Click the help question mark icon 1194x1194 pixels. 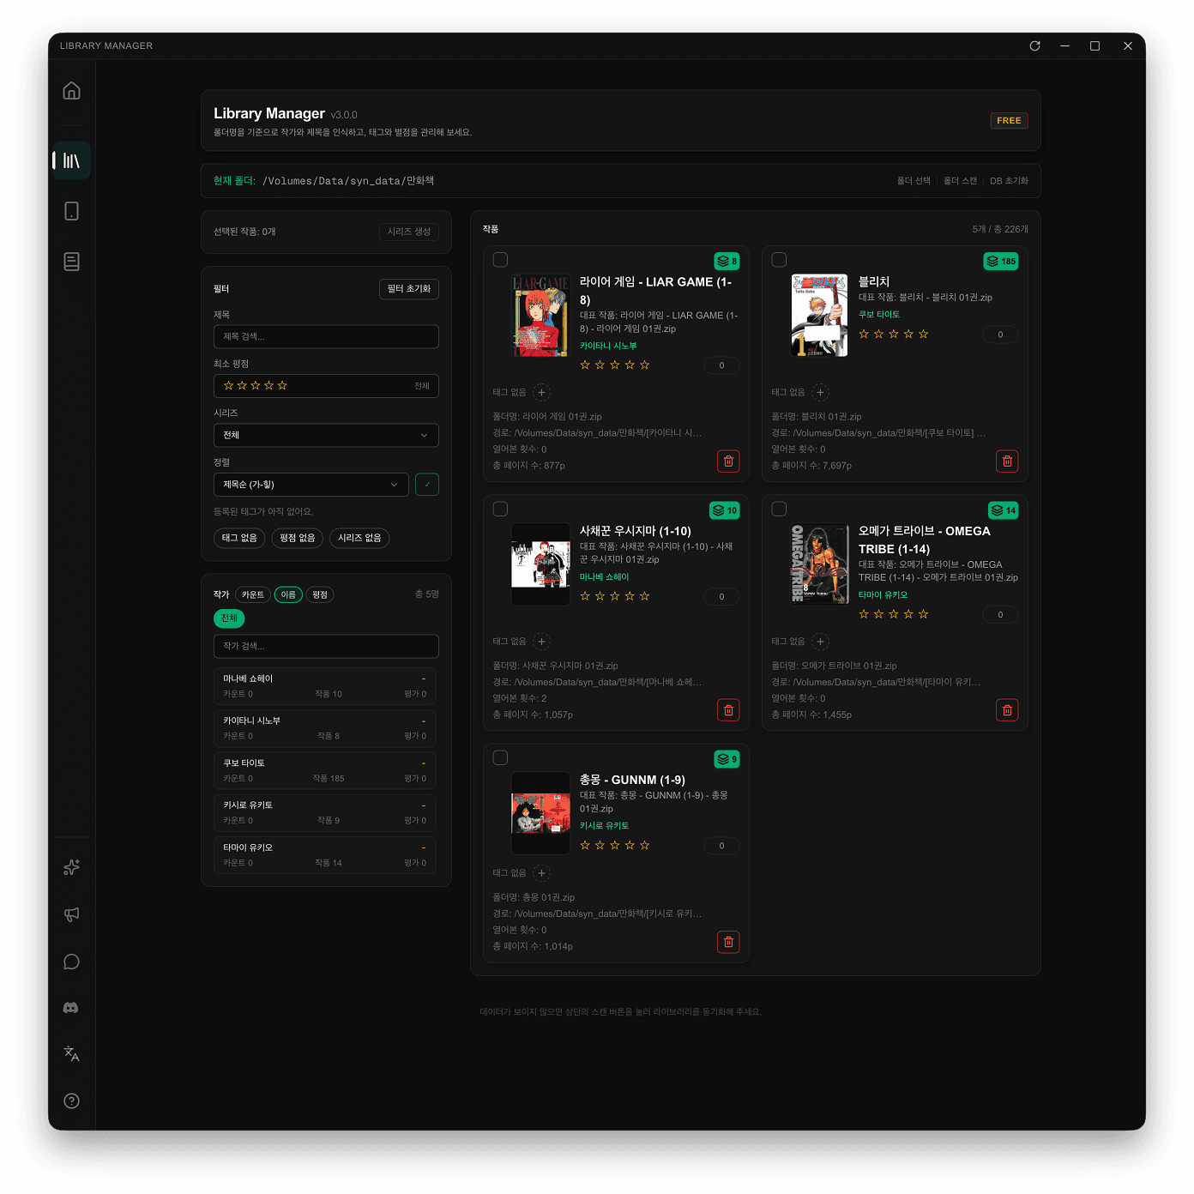pos(71,1101)
